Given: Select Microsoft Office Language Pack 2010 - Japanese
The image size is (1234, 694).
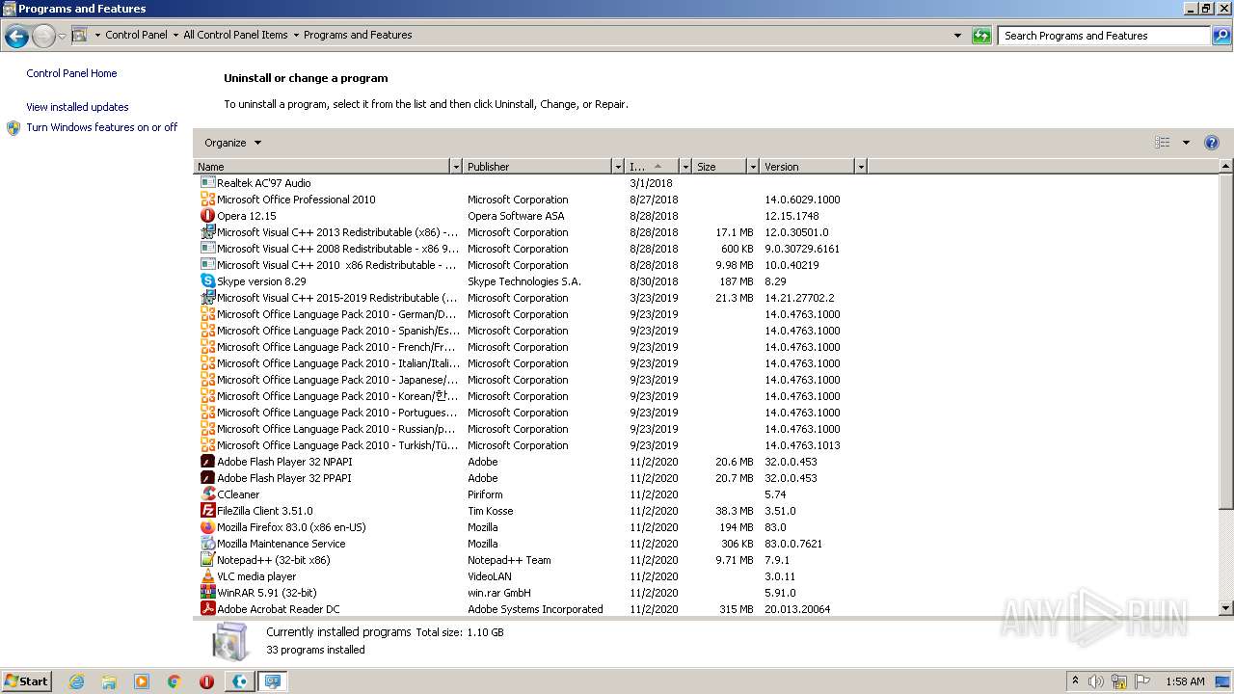Looking at the screenshot, I should 521,380.
